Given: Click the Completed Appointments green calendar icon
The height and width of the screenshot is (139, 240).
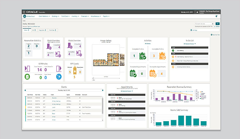Looking at the screenshot, I should coord(133,73).
